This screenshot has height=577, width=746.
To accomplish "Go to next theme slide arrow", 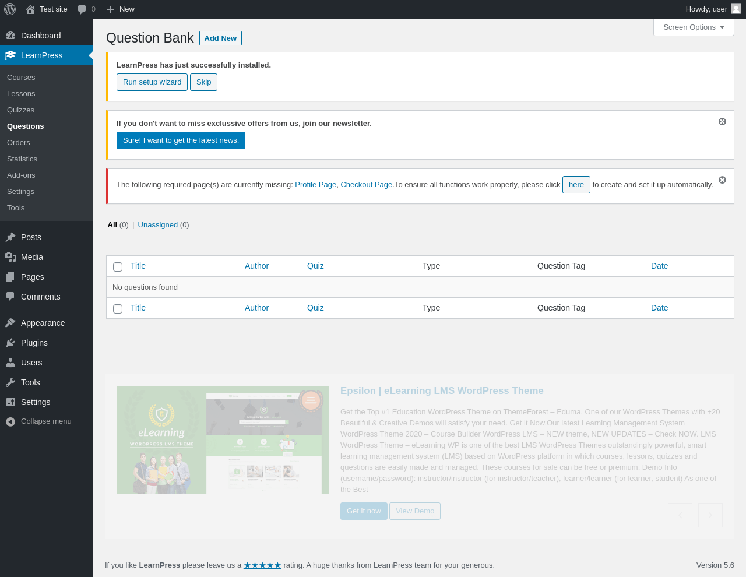I will click(710, 515).
